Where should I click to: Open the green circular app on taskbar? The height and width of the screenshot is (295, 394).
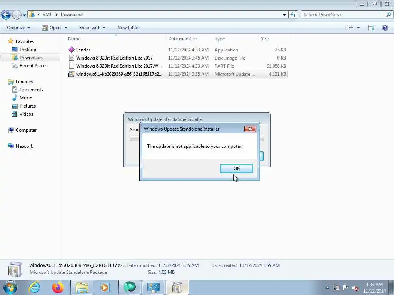coord(129,287)
